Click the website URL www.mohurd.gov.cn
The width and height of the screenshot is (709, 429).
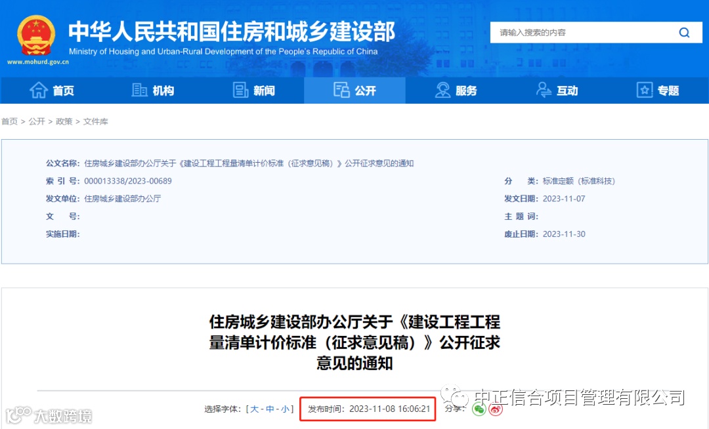pyautogui.click(x=38, y=62)
